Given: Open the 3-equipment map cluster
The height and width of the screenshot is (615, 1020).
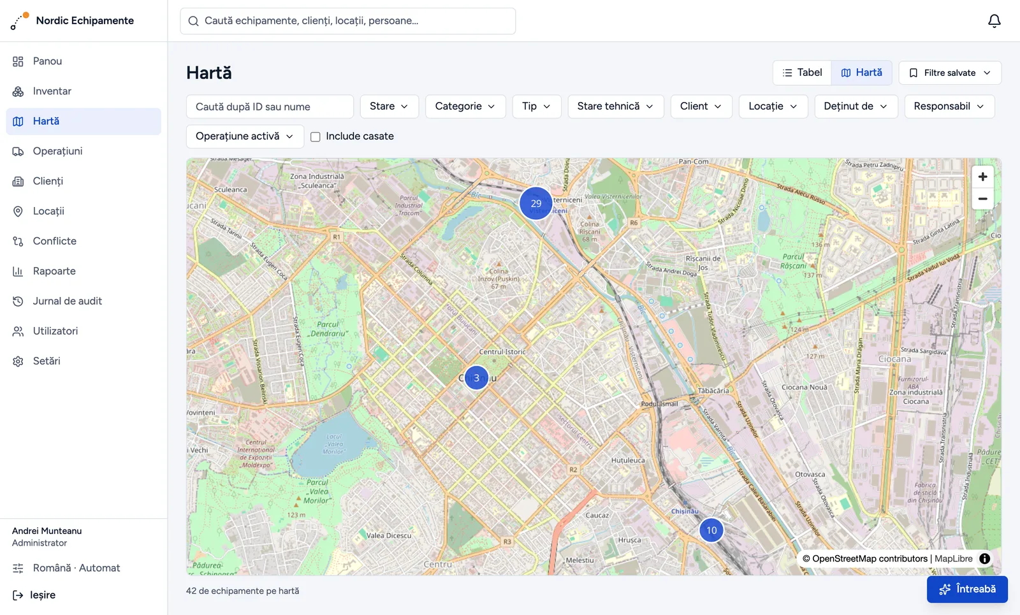Looking at the screenshot, I should tap(476, 378).
